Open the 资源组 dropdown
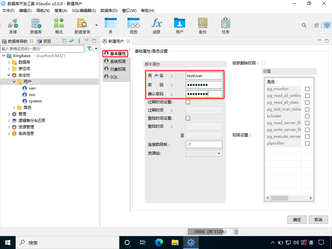Image resolution: width=332 pixels, height=249 pixels. tap(204, 153)
